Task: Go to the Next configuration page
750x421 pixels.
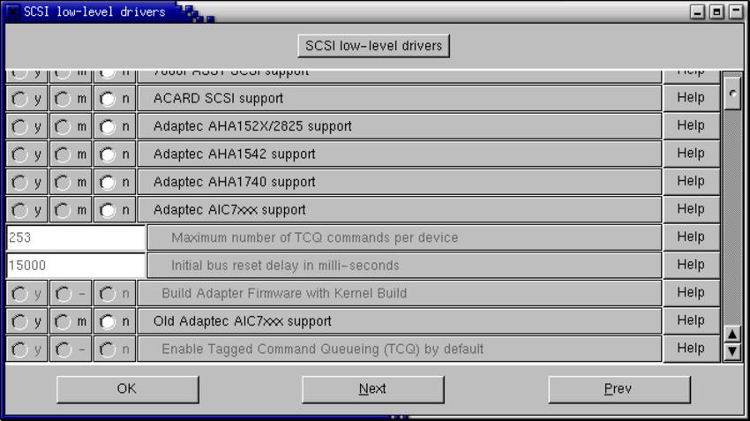Action: 372,389
